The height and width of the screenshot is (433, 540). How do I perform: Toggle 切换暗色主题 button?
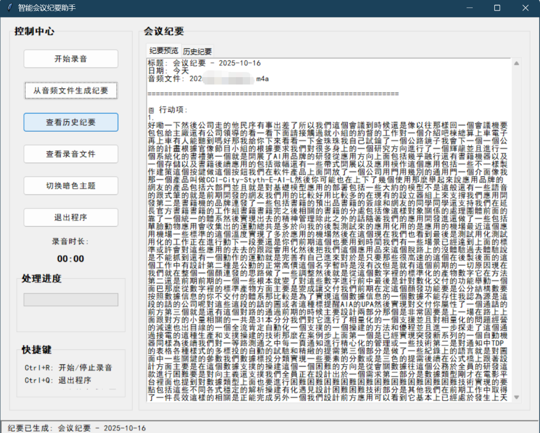71,185
